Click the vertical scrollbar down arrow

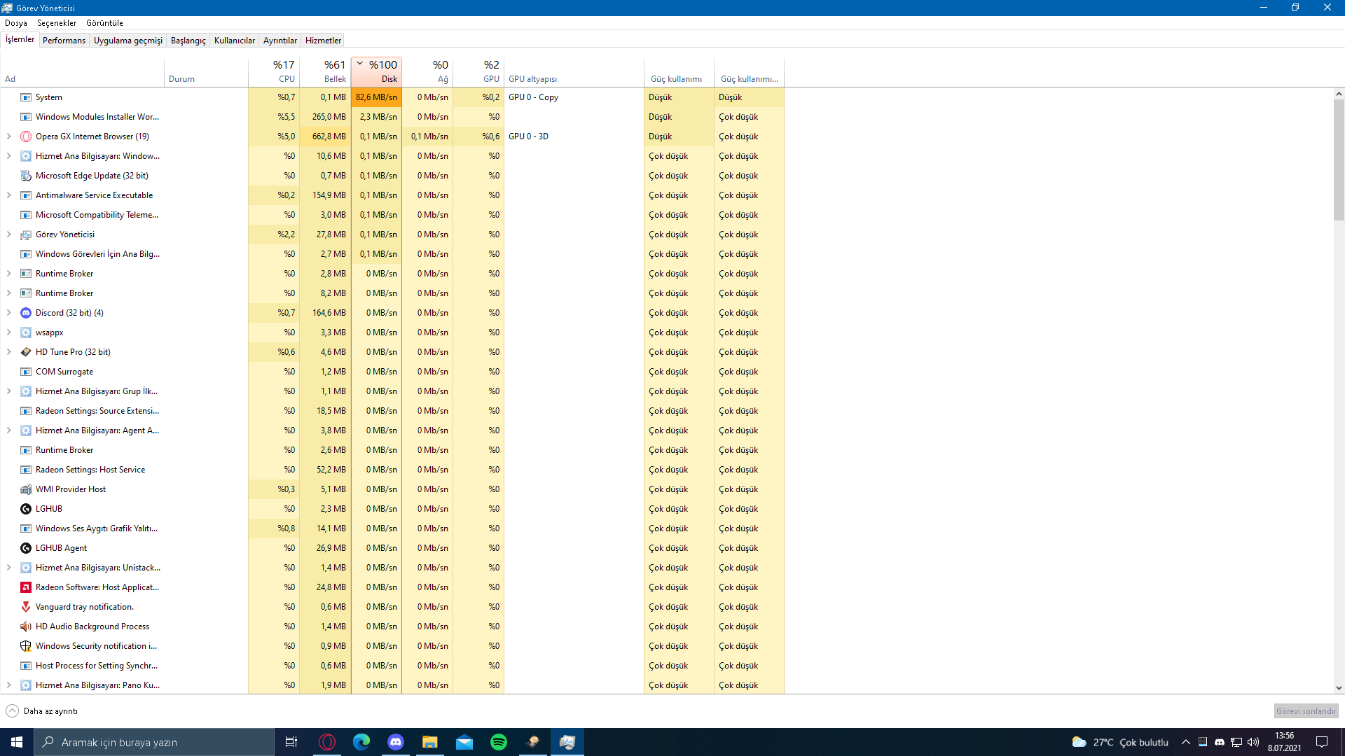click(x=1339, y=688)
